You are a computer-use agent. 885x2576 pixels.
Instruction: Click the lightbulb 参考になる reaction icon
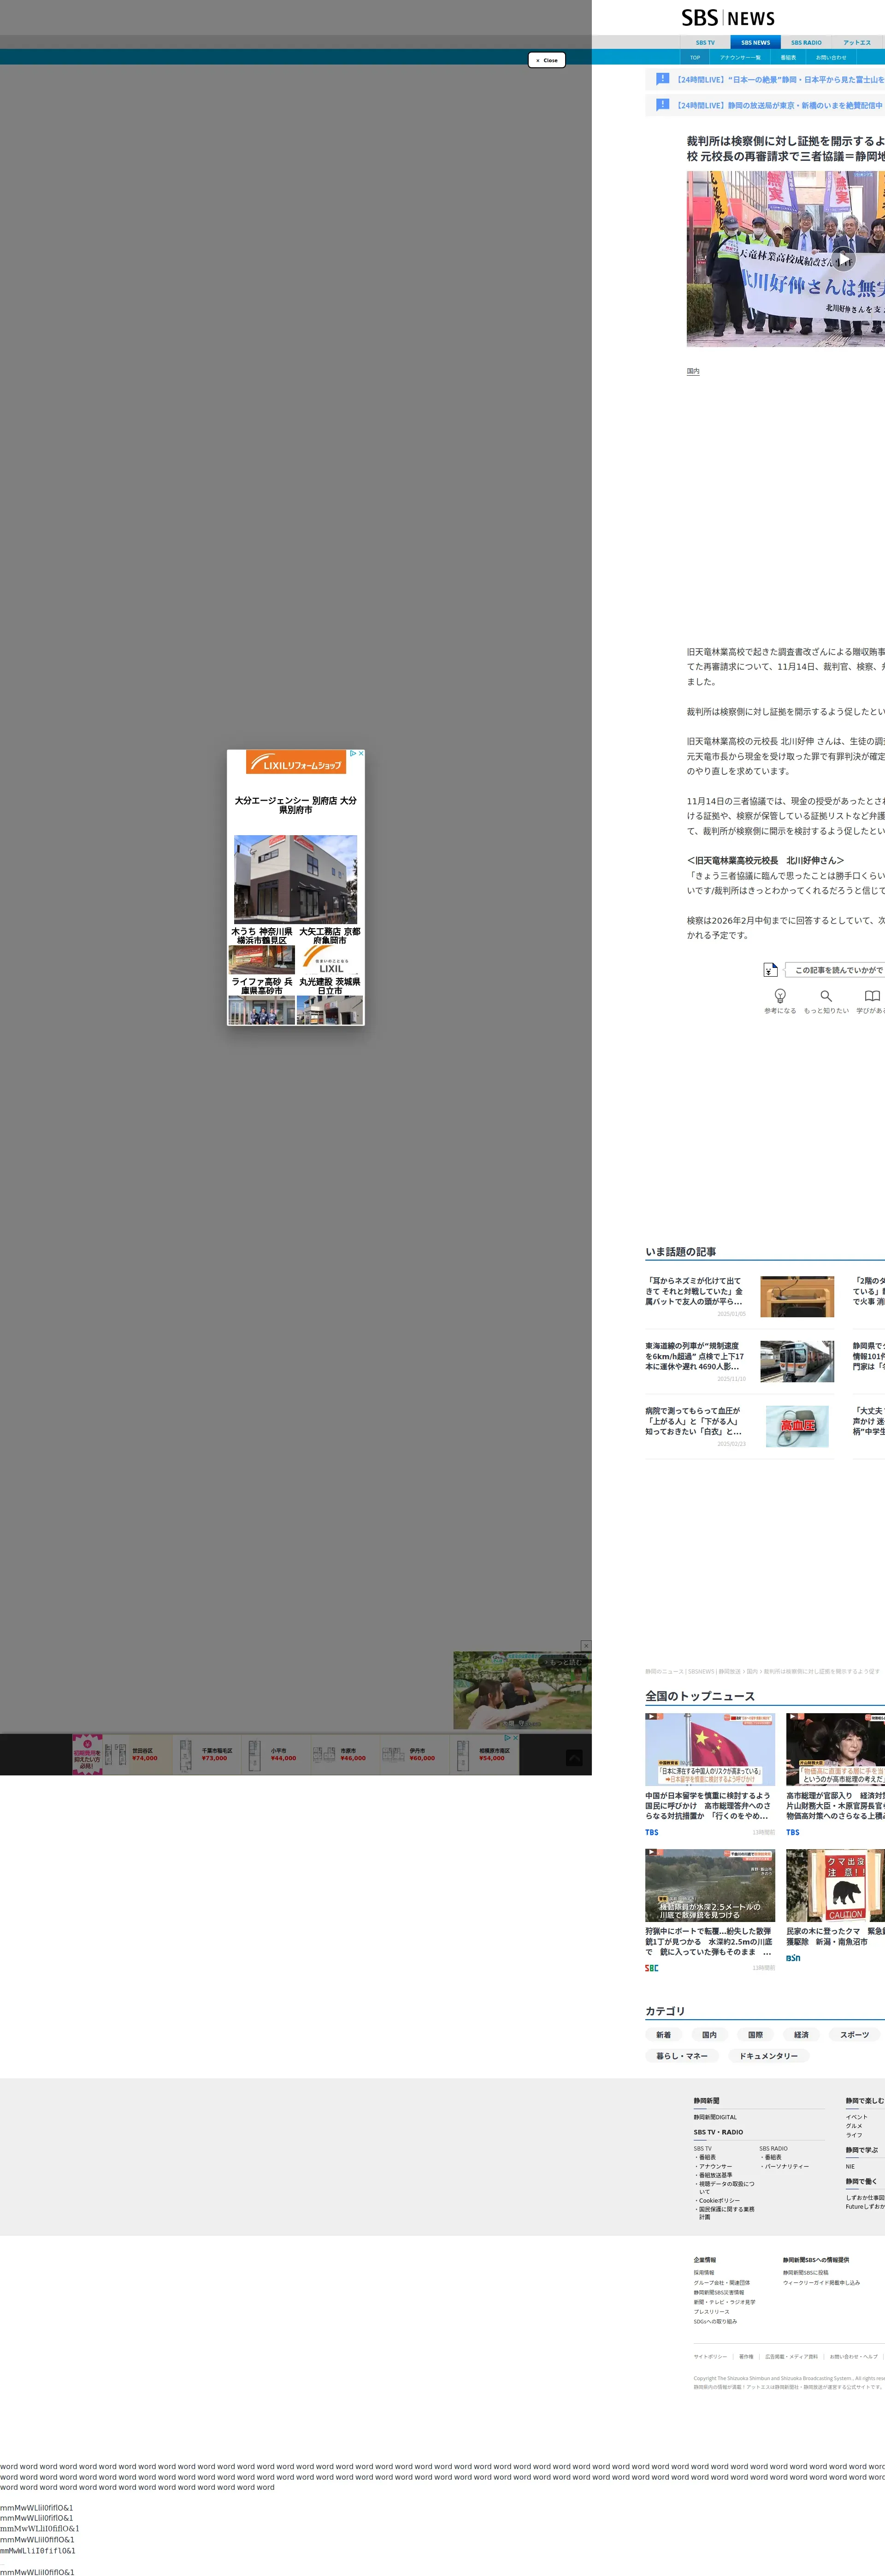pyautogui.click(x=780, y=996)
